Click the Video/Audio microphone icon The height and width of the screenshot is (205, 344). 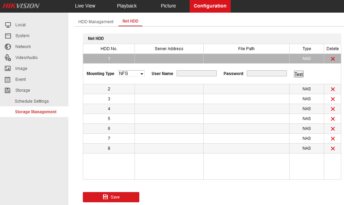[x=8, y=58]
